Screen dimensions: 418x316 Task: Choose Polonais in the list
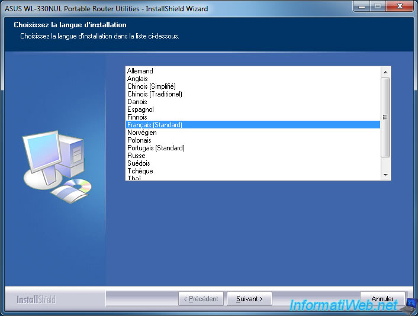tap(253, 140)
